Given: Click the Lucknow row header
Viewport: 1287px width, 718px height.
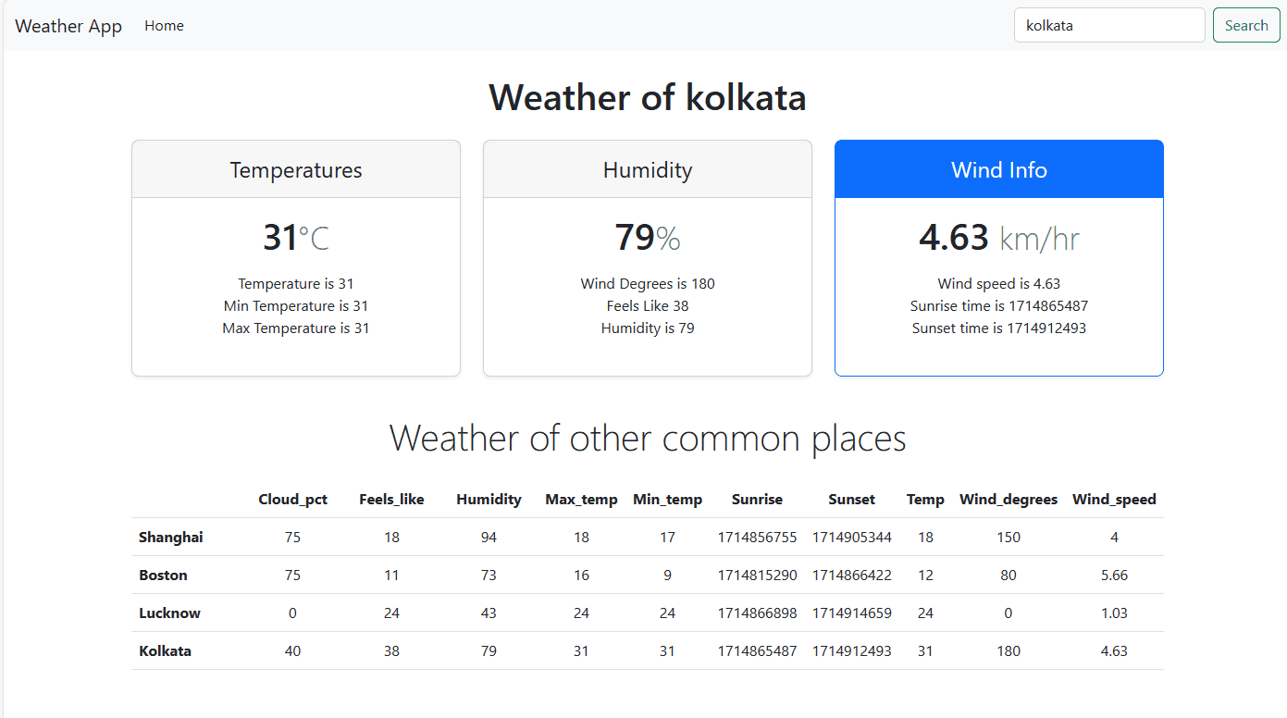Looking at the screenshot, I should 170,613.
